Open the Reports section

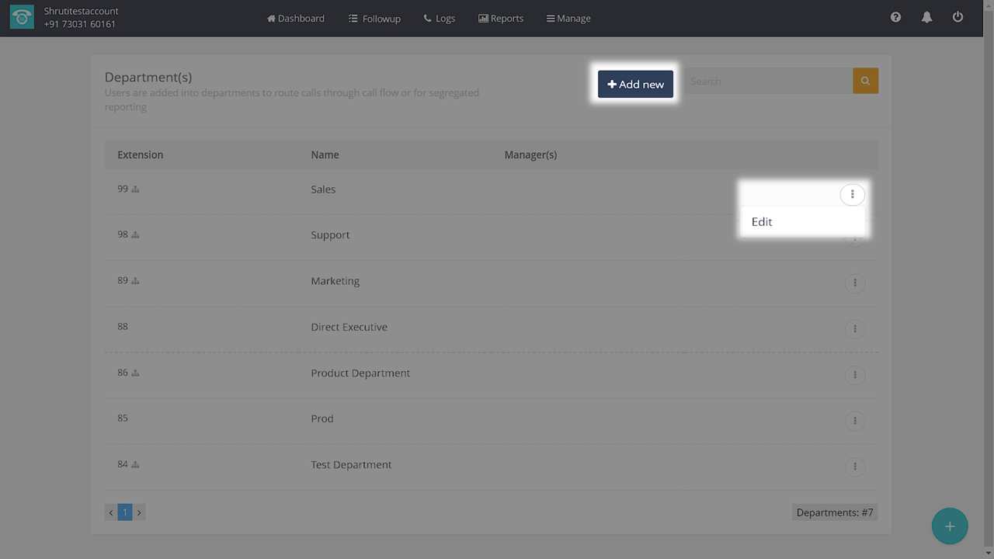click(x=501, y=19)
